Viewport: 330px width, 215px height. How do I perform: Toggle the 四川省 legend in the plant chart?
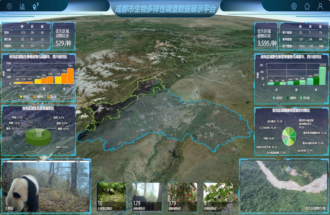[305, 98]
